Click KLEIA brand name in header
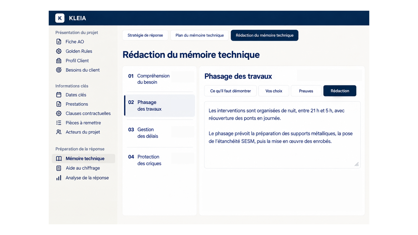Viewport: 418px width, 235px height. tap(77, 18)
